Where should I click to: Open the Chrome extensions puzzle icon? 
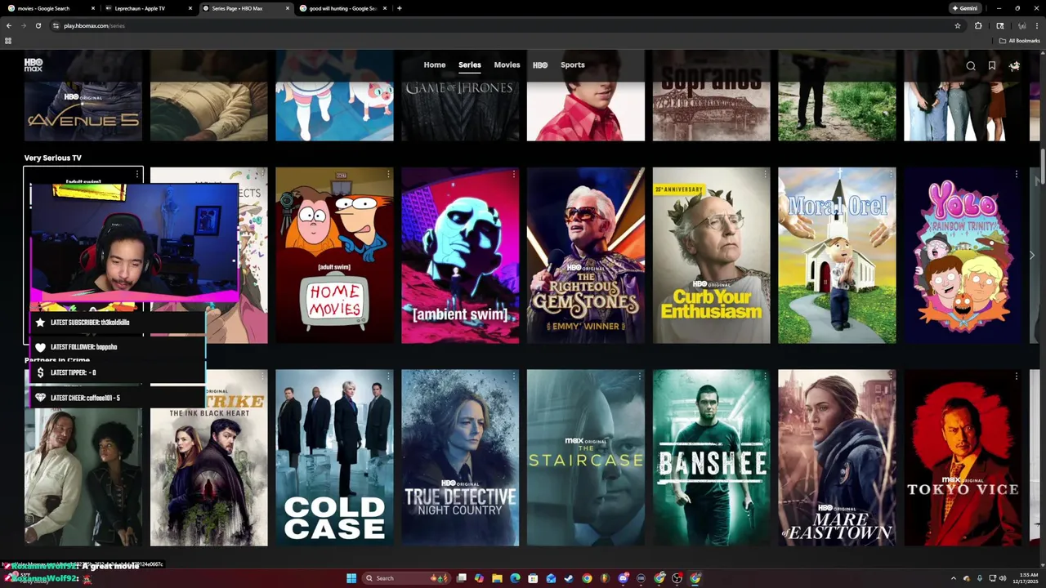pos(978,25)
